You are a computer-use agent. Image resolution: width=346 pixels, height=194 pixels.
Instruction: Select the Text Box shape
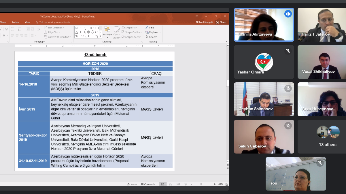[x=76, y=28]
